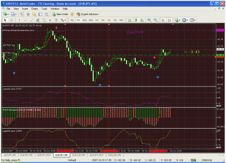Open the View menu
The height and width of the screenshot is (163, 226).
click(x=16, y=9)
